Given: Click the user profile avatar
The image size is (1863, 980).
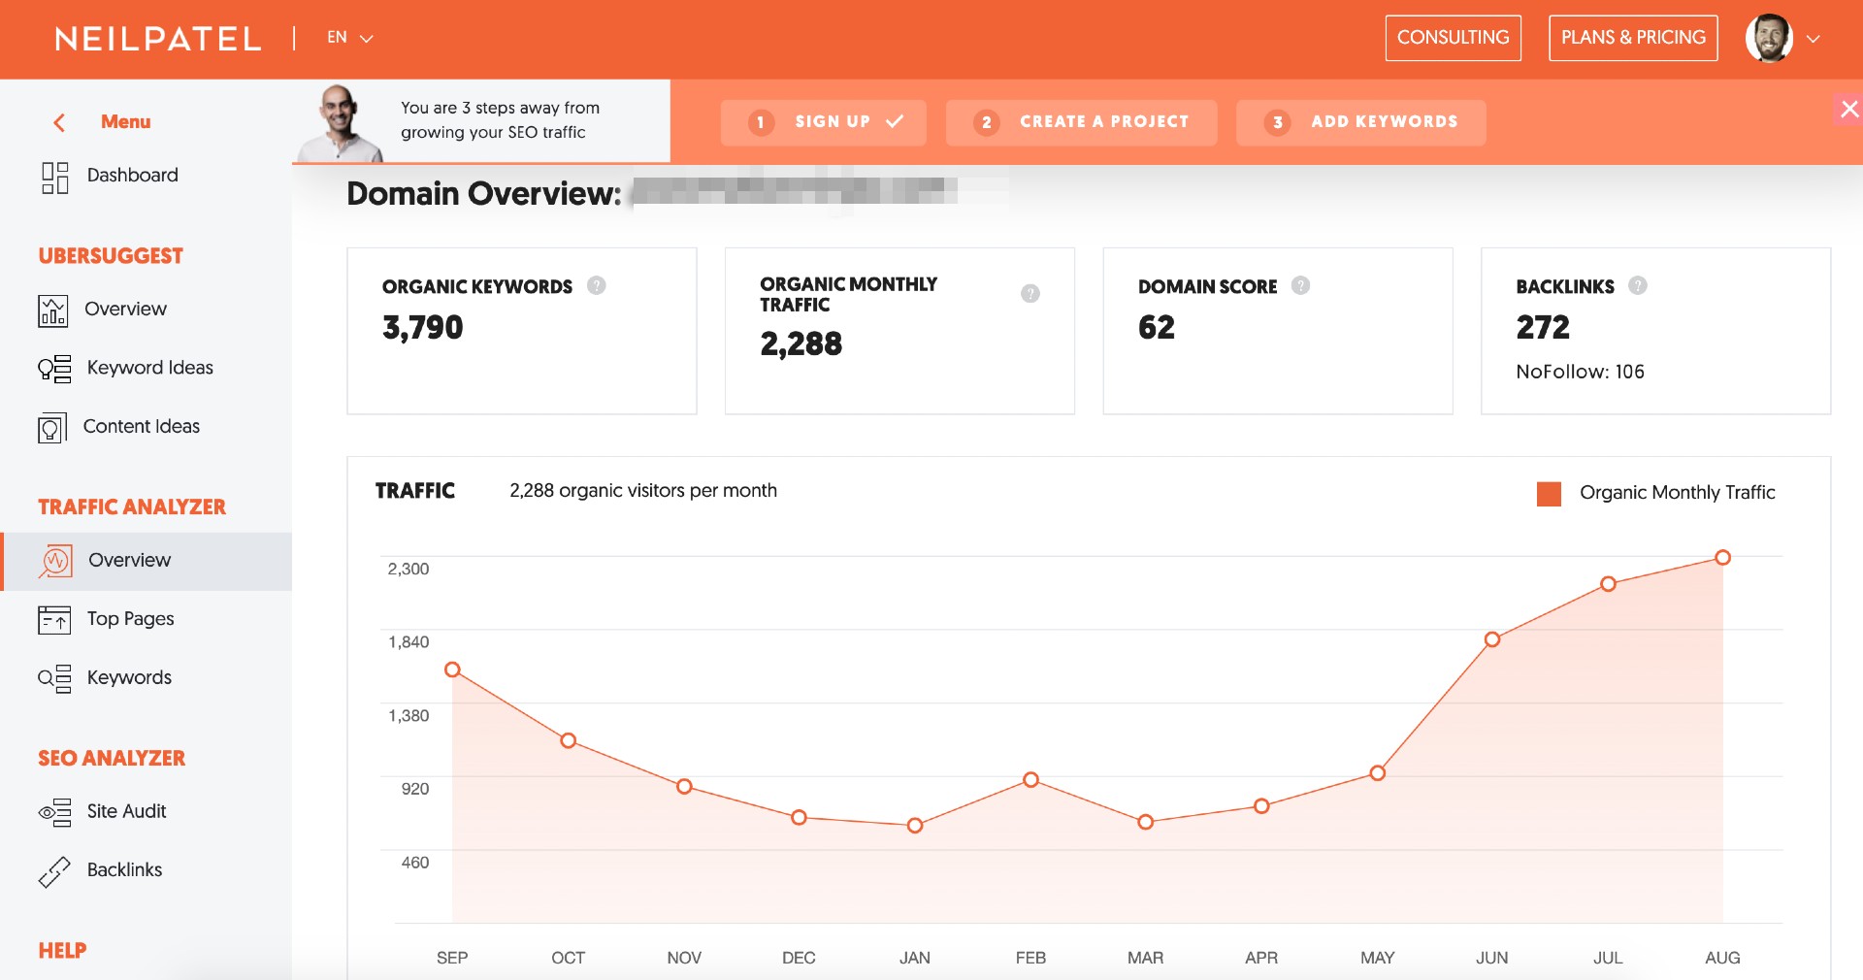Looking at the screenshot, I should (x=1769, y=38).
